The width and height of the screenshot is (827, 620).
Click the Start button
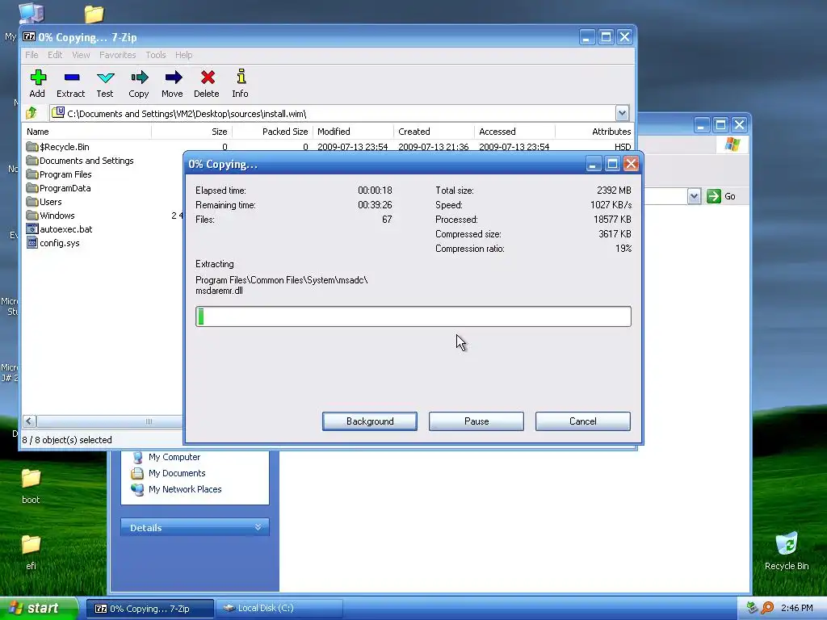pos(39,608)
